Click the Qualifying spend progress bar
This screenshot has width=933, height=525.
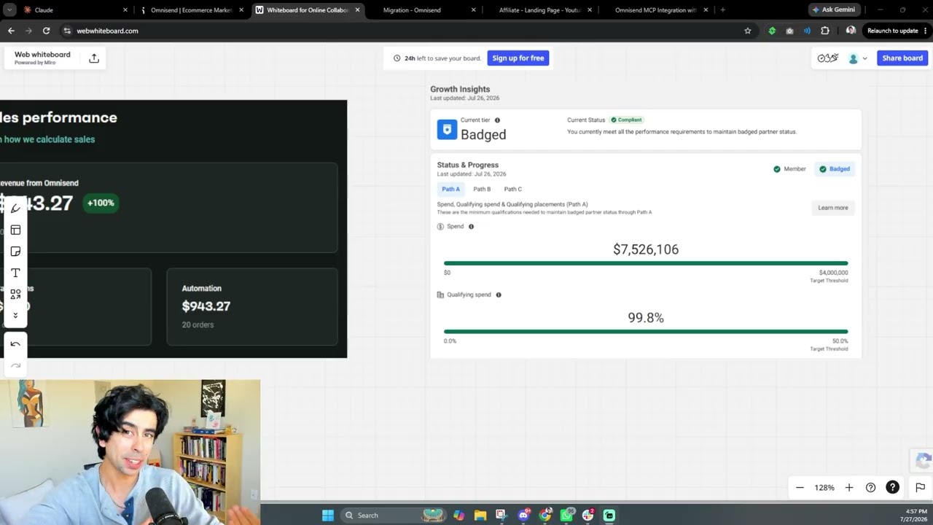tap(646, 332)
